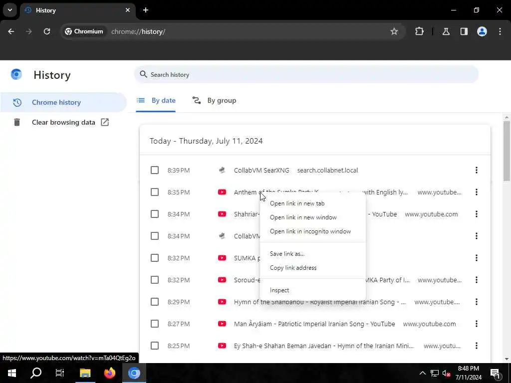Launch Firefox from the taskbar
The width and height of the screenshot is (511, 383).
(x=109, y=373)
